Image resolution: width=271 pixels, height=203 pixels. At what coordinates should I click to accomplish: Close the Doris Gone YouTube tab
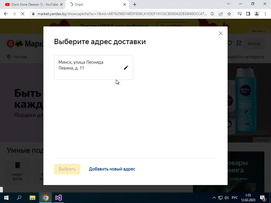[x=61, y=5]
